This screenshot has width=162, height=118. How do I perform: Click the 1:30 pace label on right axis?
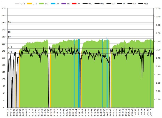(x=158, y=8)
